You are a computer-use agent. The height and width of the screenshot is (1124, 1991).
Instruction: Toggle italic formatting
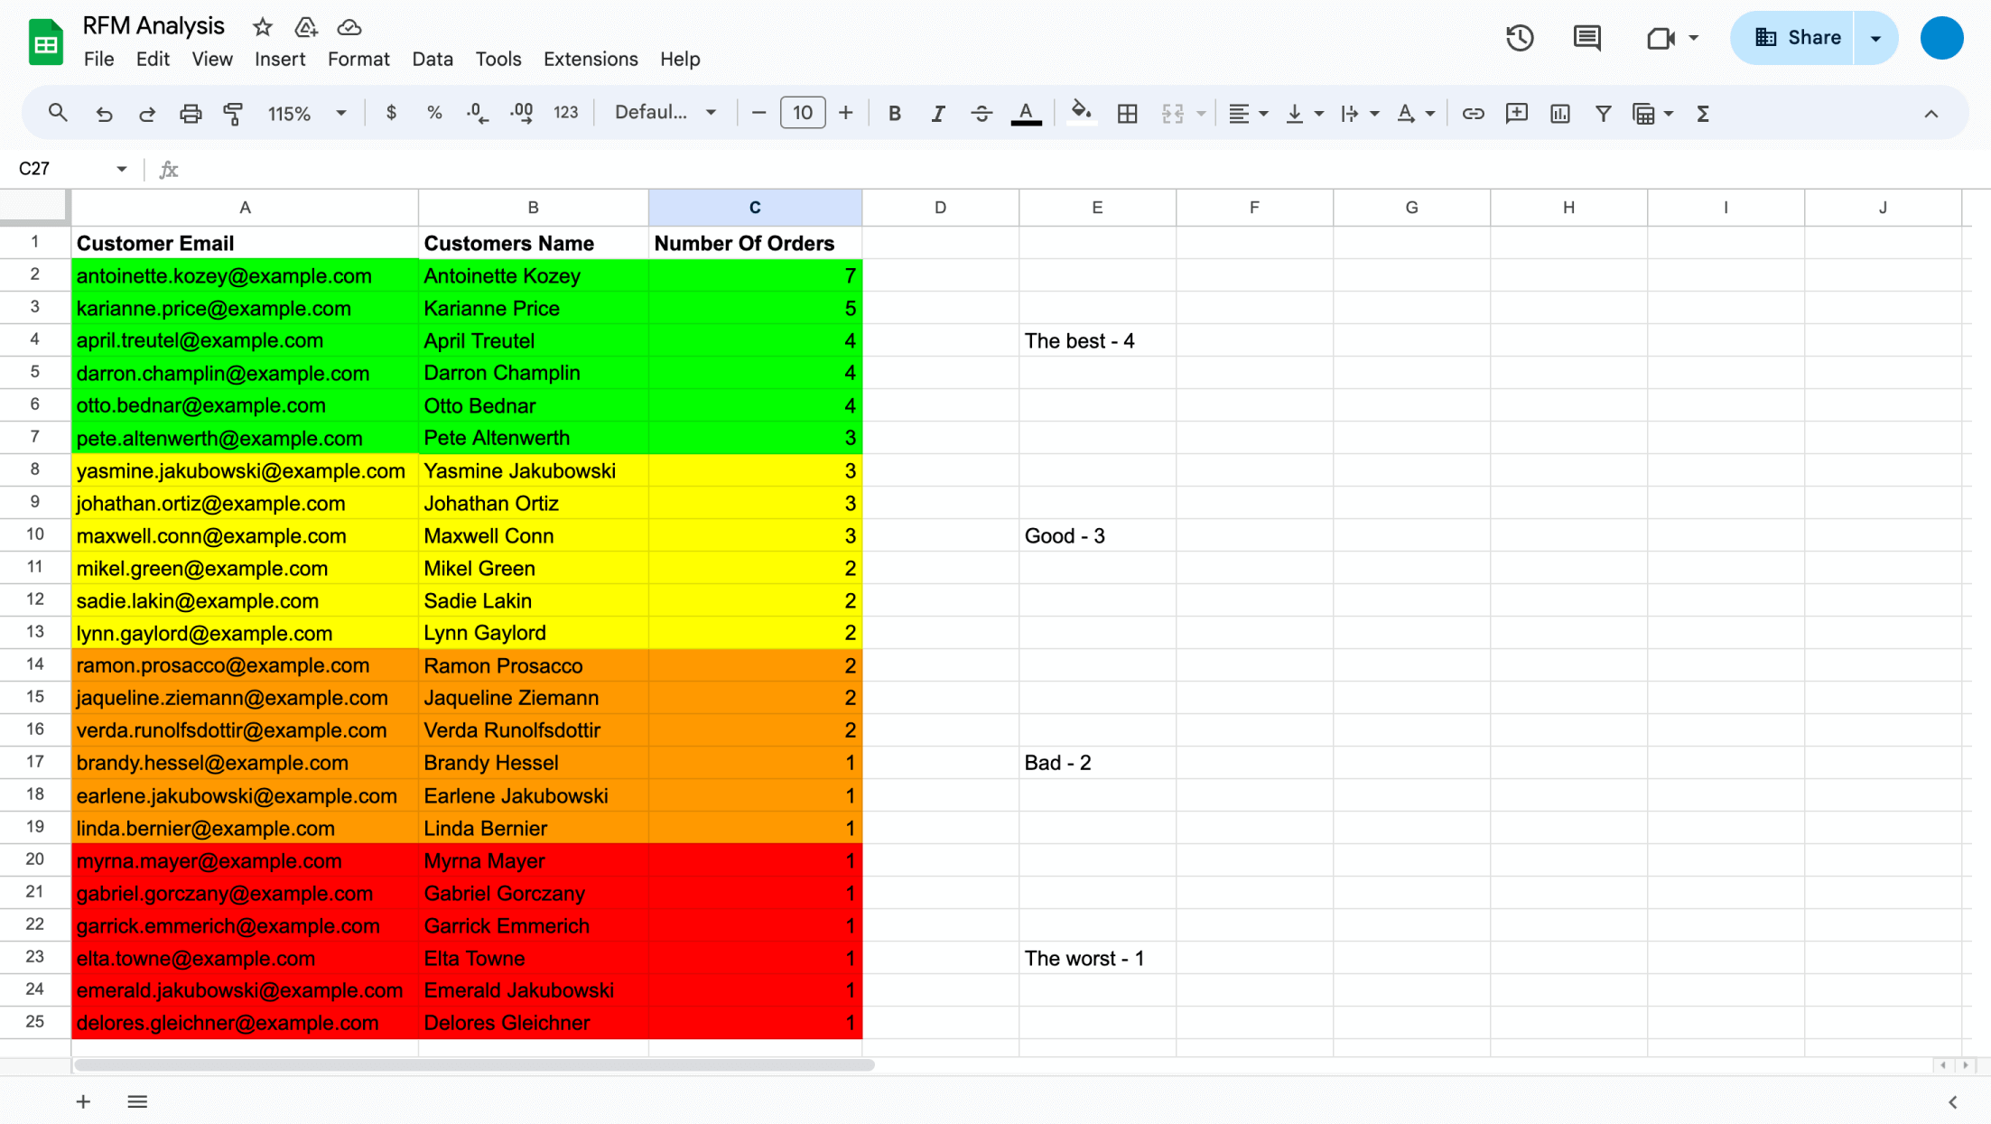(938, 113)
